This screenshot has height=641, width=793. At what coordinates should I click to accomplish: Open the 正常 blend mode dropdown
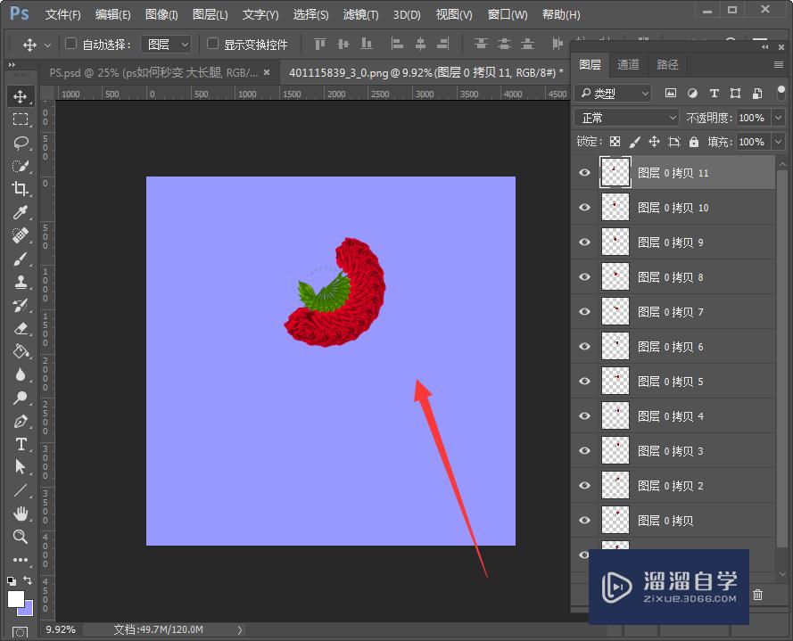pos(626,118)
